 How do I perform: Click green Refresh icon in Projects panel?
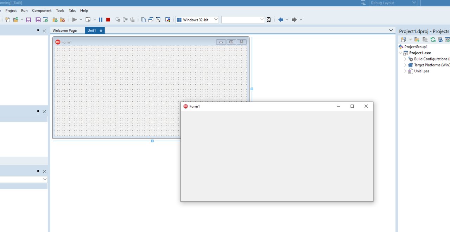433,40
